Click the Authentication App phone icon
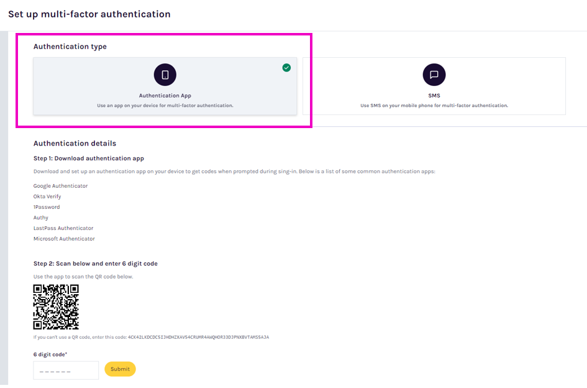 165,75
